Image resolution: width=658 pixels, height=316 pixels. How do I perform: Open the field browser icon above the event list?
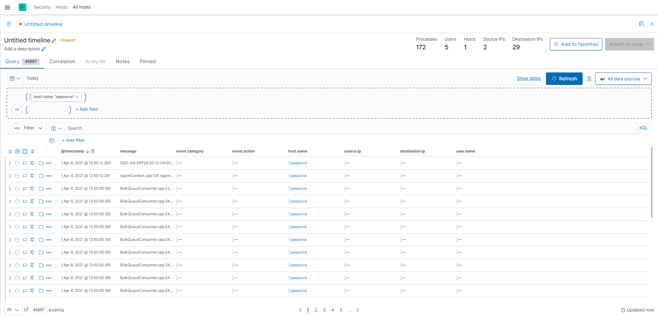tap(10, 151)
